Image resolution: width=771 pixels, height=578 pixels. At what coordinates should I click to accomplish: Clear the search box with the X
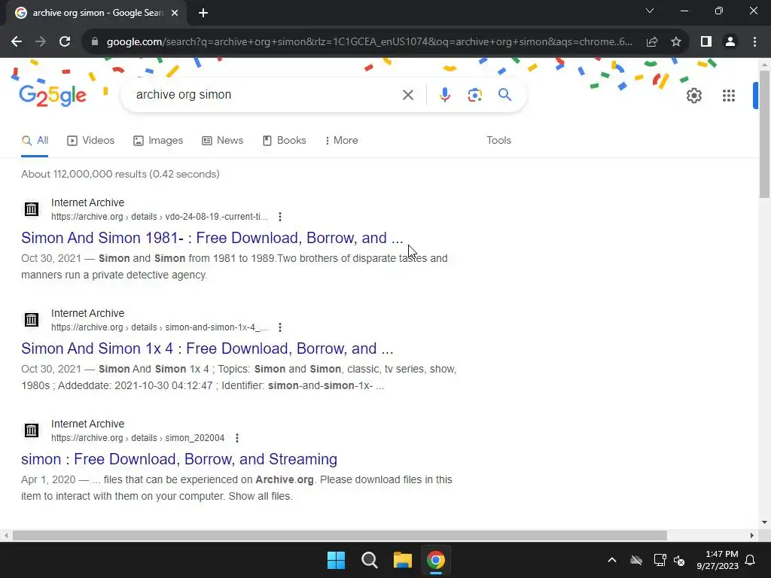[x=407, y=95]
